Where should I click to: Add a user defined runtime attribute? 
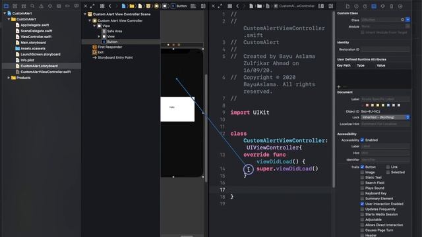coord(338,86)
